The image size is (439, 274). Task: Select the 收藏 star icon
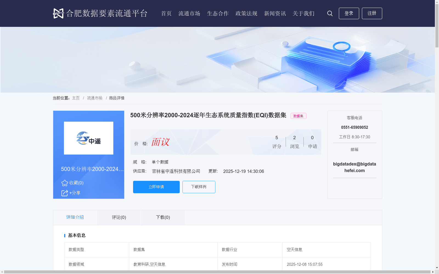(x=64, y=182)
